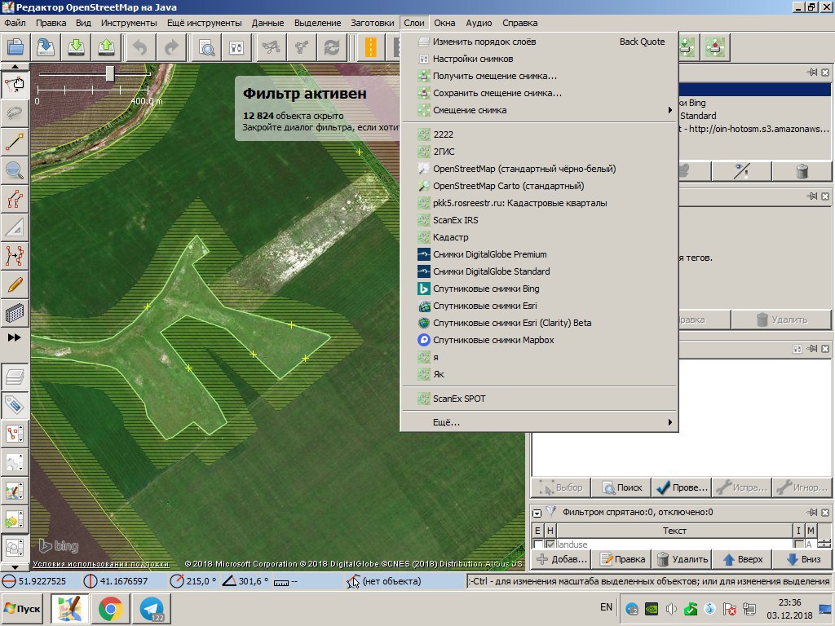Open the Ещё… submenu
This screenshot has width=835, height=626.
[x=538, y=422]
